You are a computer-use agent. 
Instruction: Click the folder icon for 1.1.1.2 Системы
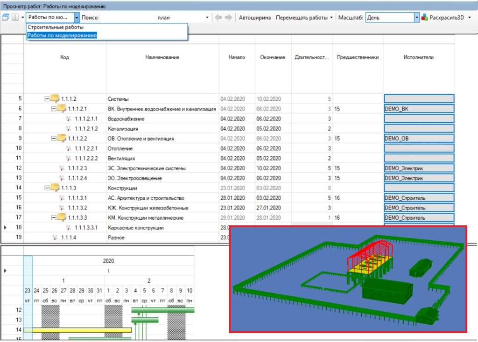[55, 99]
